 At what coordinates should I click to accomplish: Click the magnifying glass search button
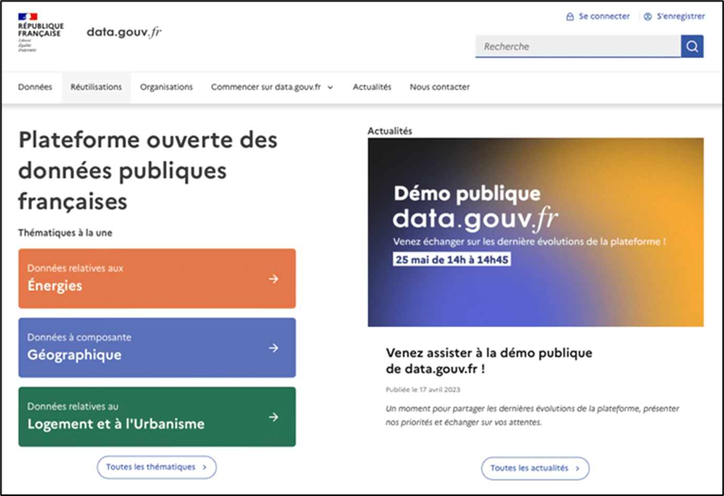point(692,46)
